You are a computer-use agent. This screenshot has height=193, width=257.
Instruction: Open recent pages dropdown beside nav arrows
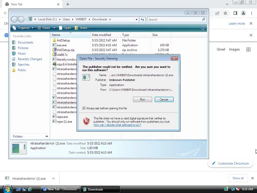point(26,20)
